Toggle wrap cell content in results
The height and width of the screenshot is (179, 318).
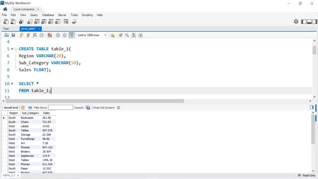119,107
